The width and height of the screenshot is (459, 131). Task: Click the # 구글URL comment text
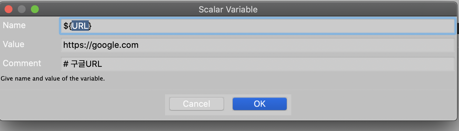click(x=83, y=64)
